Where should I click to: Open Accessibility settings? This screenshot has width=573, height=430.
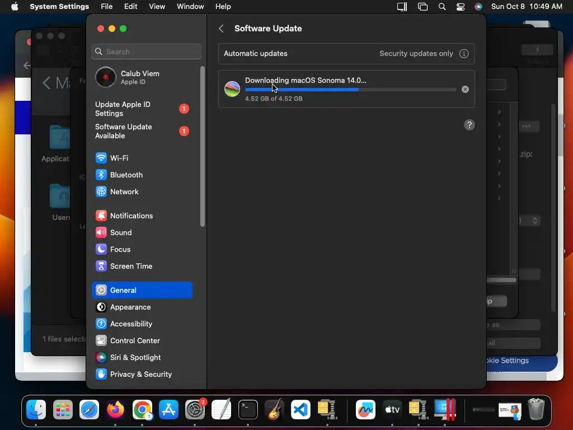(142, 324)
